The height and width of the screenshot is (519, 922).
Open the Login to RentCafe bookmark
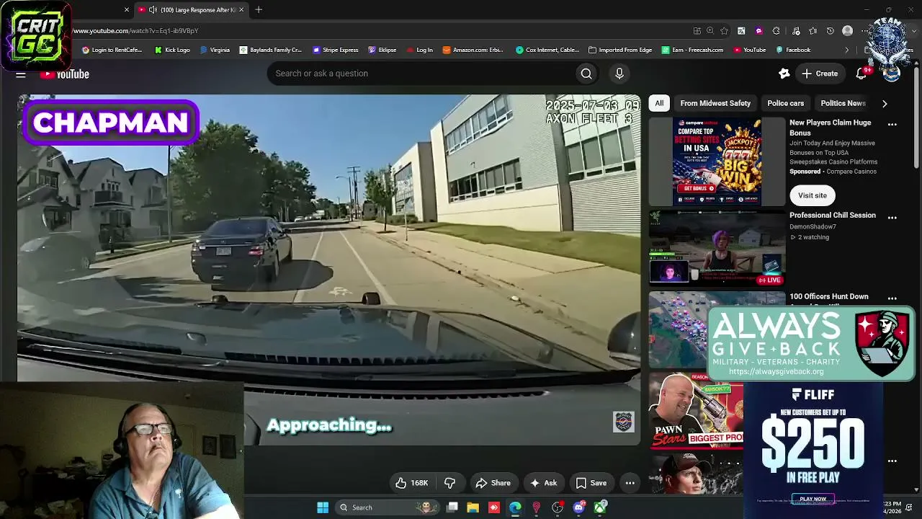coord(112,50)
